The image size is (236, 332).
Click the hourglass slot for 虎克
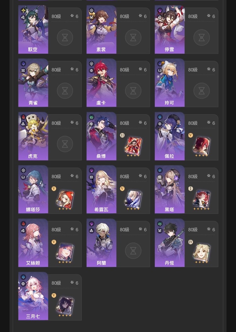tap(65, 144)
